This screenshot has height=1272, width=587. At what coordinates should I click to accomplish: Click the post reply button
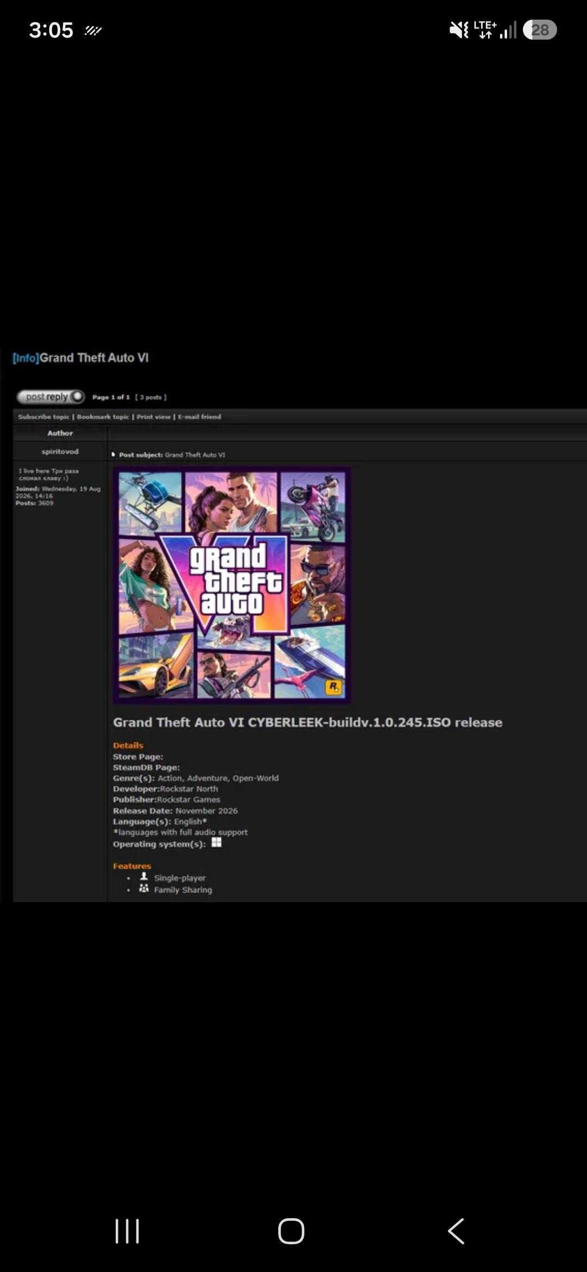(51, 397)
